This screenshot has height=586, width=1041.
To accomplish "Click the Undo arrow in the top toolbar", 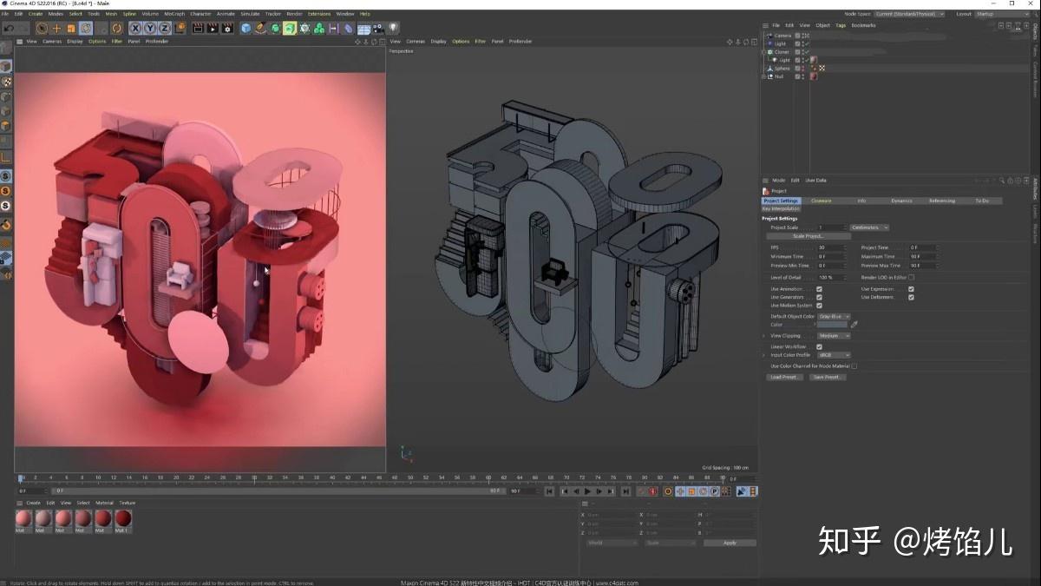I will click(8, 29).
